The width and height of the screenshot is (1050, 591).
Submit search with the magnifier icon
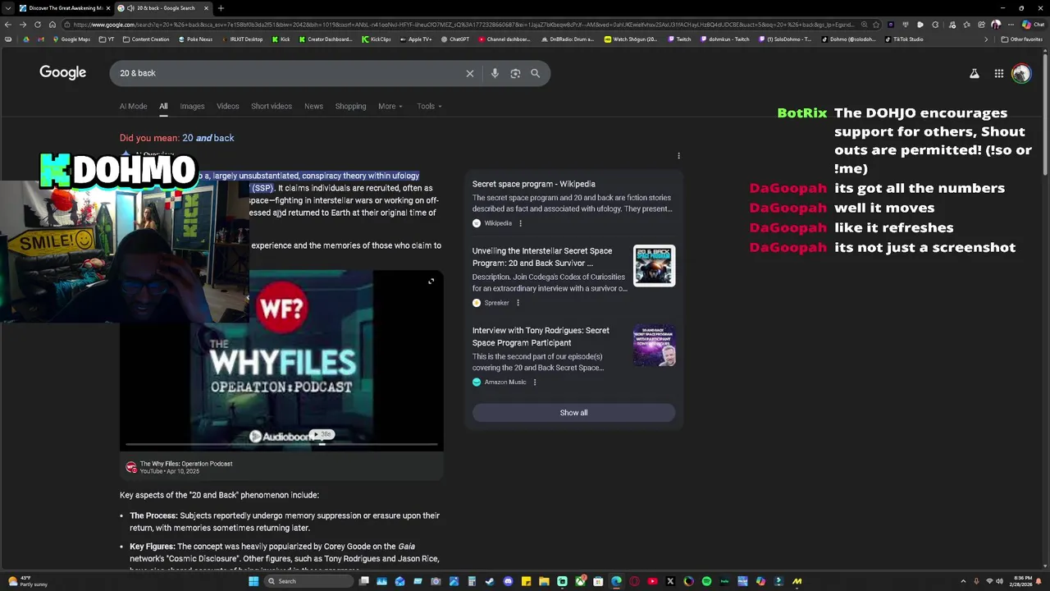535,73
